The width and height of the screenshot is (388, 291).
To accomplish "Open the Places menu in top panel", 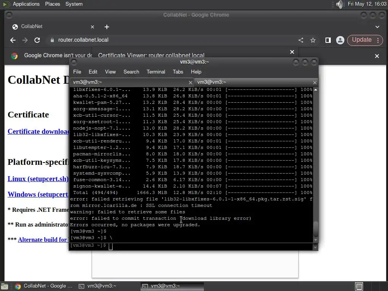I will coord(52,4).
